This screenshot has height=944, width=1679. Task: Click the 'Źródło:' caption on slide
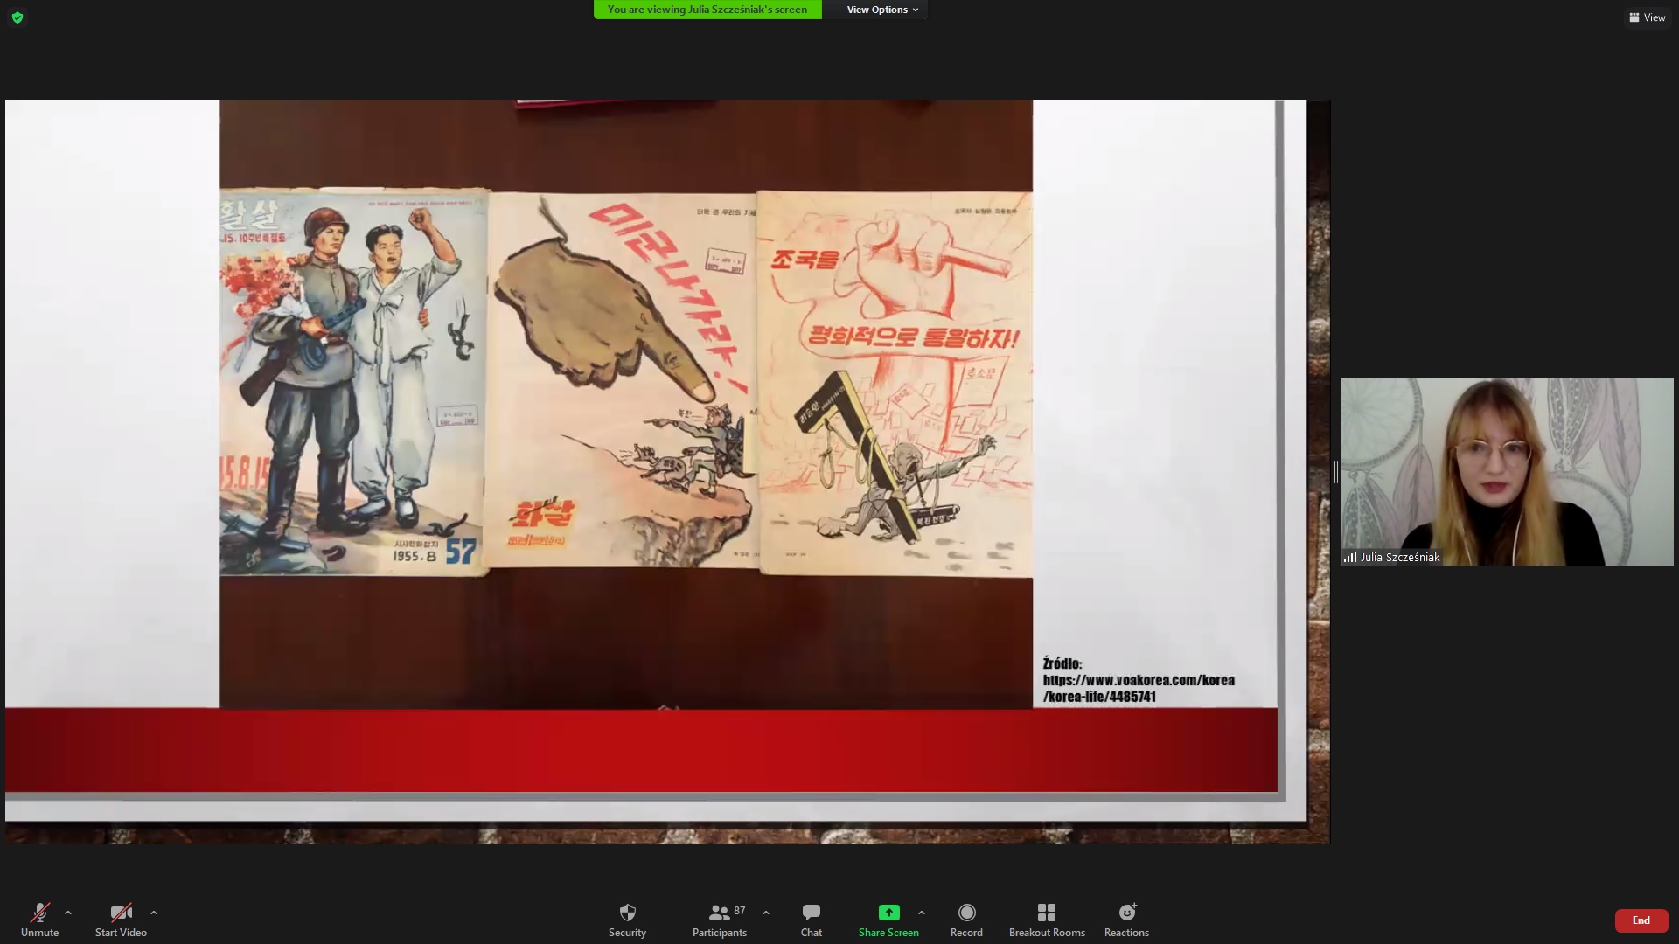(x=1062, y=663)
